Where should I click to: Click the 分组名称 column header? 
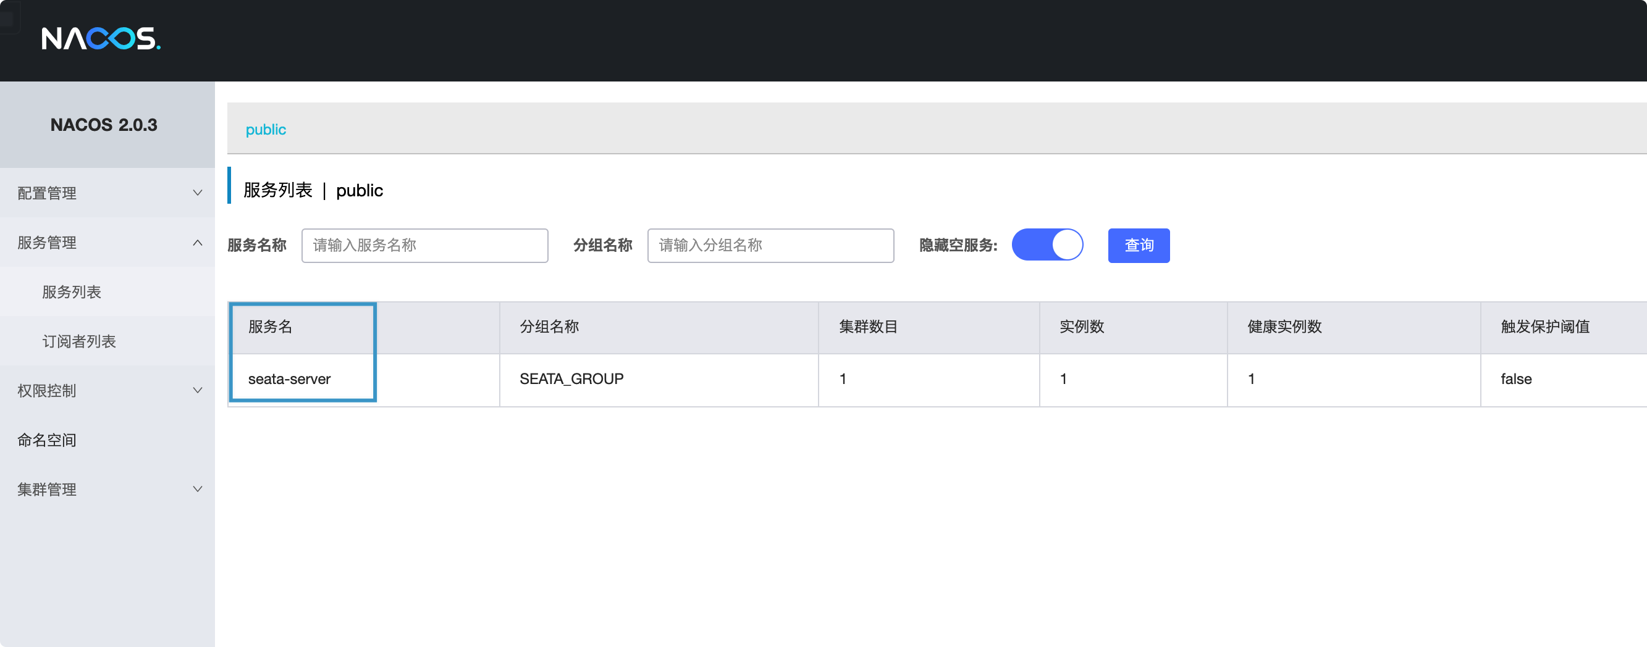[x=549, y=327]
